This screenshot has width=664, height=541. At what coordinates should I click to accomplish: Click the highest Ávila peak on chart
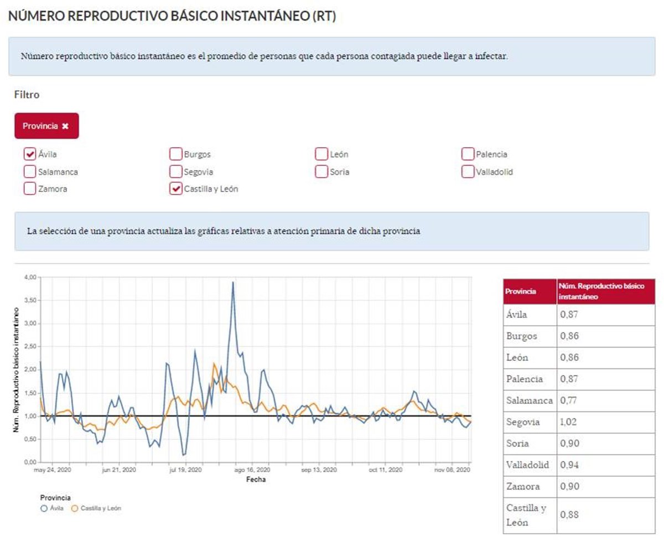pos(233,283)
